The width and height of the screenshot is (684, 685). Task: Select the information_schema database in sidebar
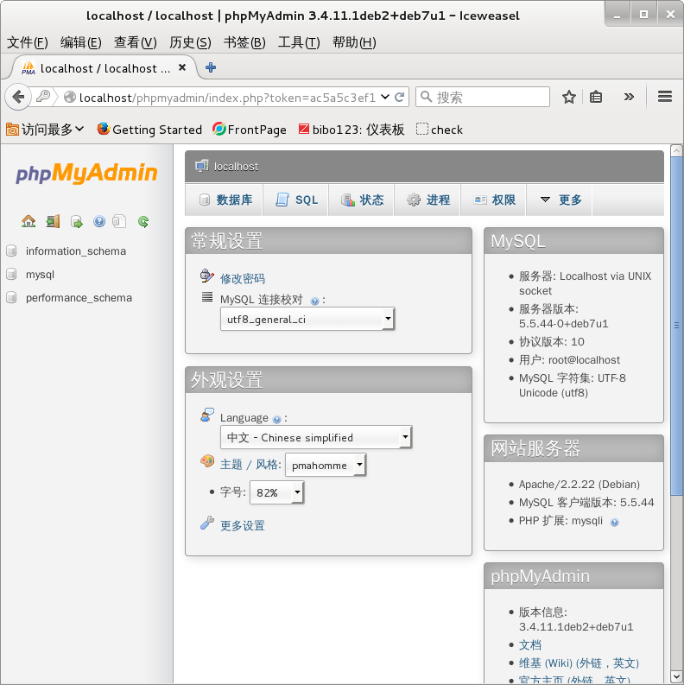point(76,251)
